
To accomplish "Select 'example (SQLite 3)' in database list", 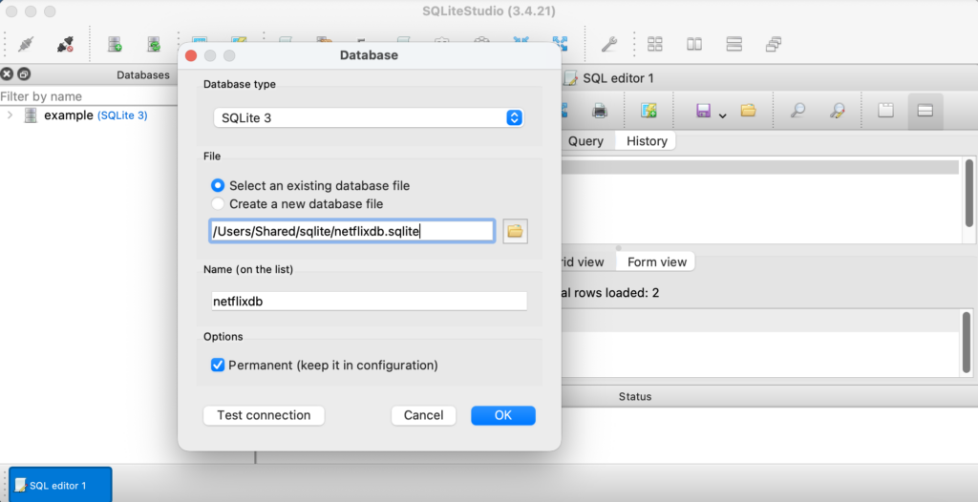I will pos(96,115).
